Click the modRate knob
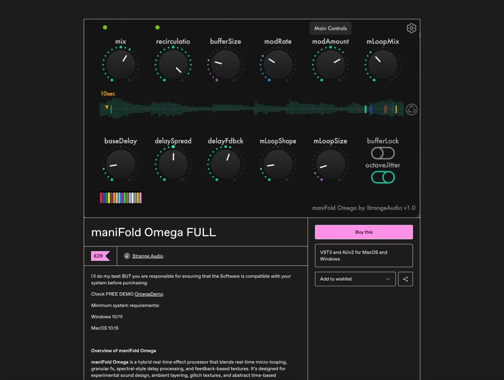Viewport: 504px width, 380px height. (278, 64)
